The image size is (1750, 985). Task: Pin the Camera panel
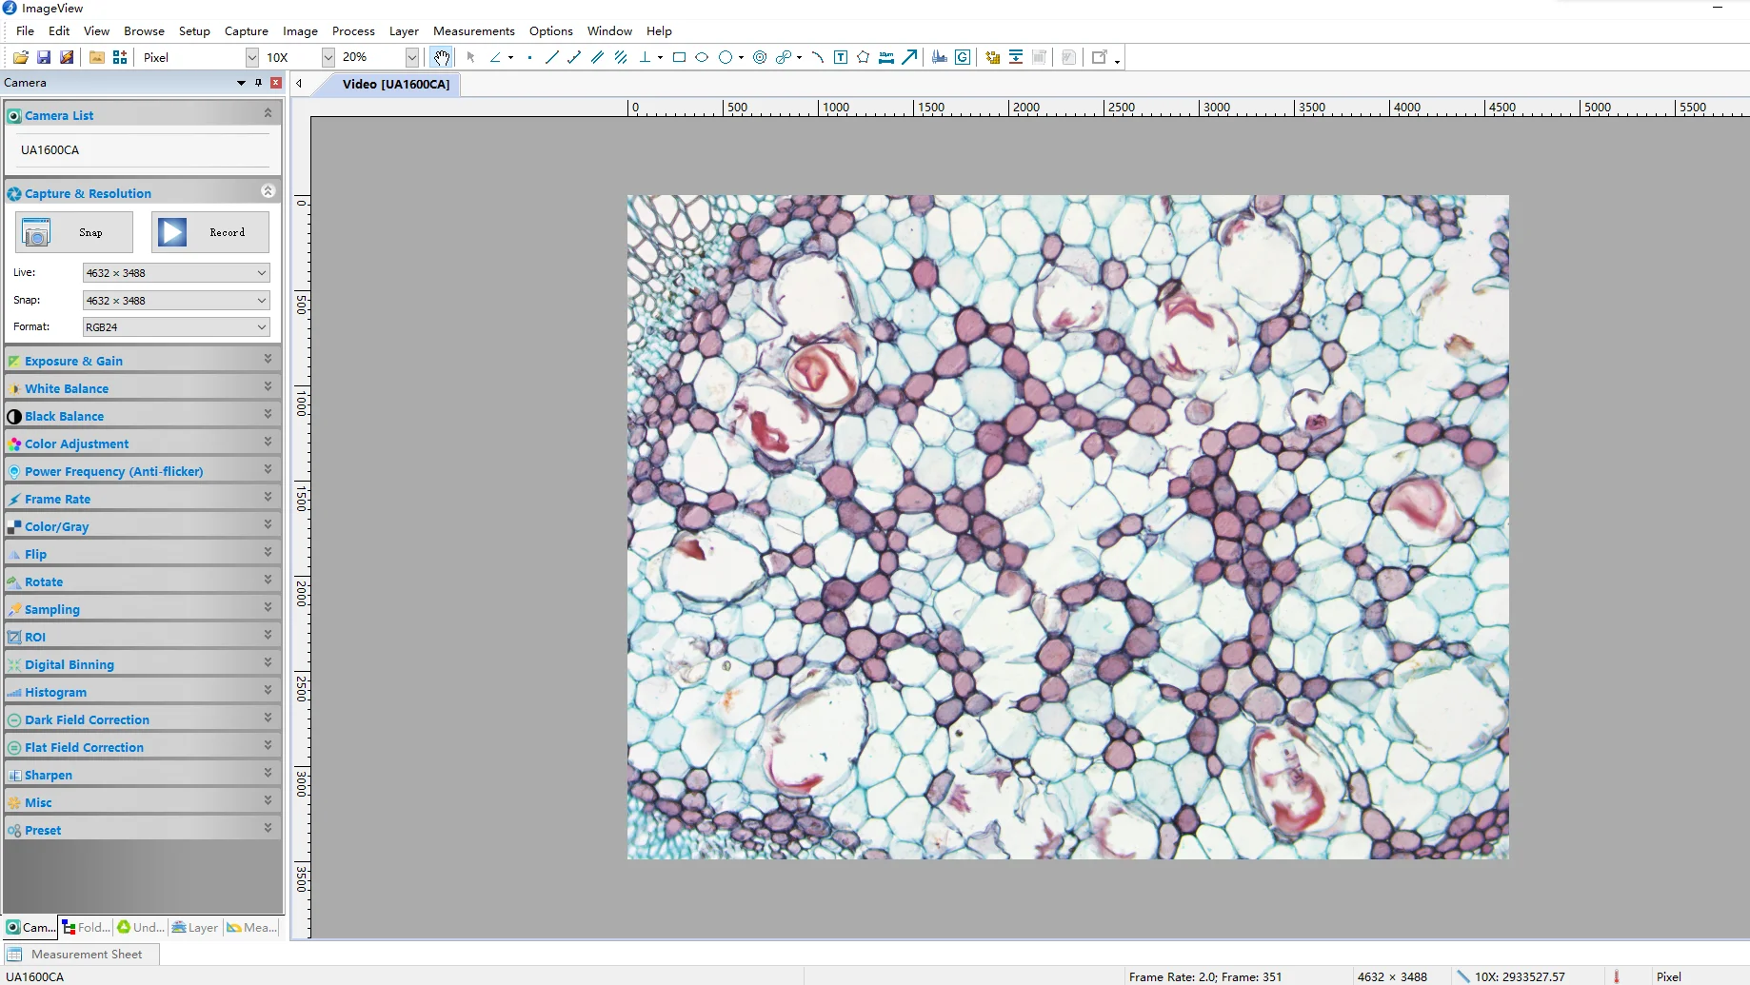click(258, 83)
